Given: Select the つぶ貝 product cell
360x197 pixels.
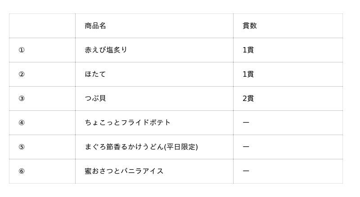Looking at the screenshot, I should (x=95, y=98).
